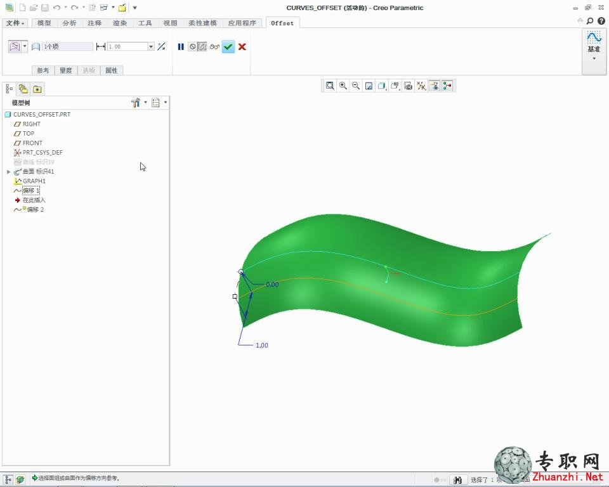The height and width of the screenshot is (487, 609).
Task: Switch to the 柔性建模 ribbon tab
Action: (x=202, y=23)
